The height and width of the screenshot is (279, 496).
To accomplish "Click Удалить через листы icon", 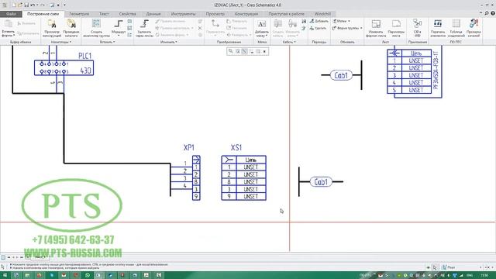I will [x=144, y=25].
